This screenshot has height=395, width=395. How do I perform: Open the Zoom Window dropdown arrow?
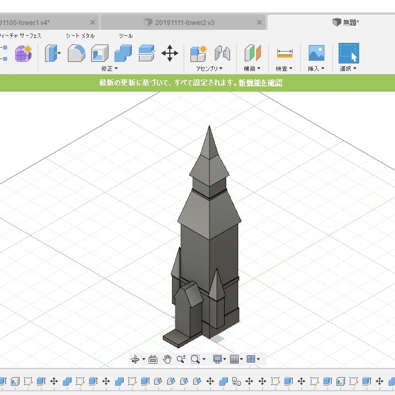[x=204, y=359]
